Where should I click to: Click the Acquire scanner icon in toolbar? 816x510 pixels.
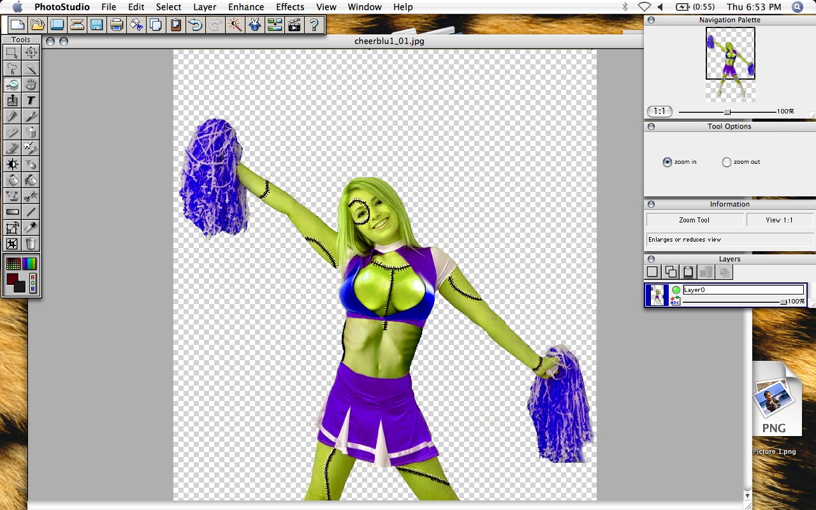(76, 25)
